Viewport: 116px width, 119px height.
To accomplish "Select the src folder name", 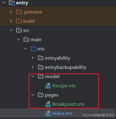I will 27,30.
